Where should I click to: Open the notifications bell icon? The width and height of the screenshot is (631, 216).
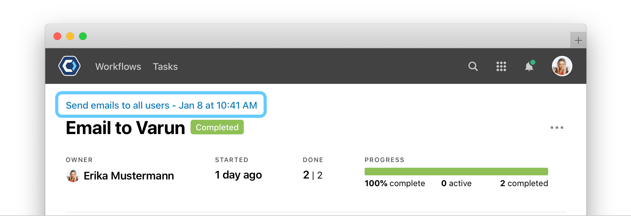530,66
